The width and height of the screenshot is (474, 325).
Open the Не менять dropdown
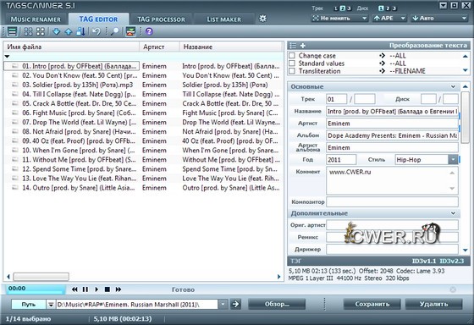click(x=339, y=18)
